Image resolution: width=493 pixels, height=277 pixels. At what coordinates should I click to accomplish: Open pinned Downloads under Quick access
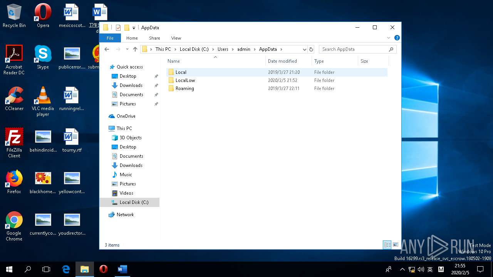131,85
